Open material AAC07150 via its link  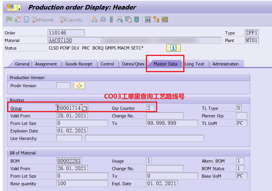(x=60, y=40)
